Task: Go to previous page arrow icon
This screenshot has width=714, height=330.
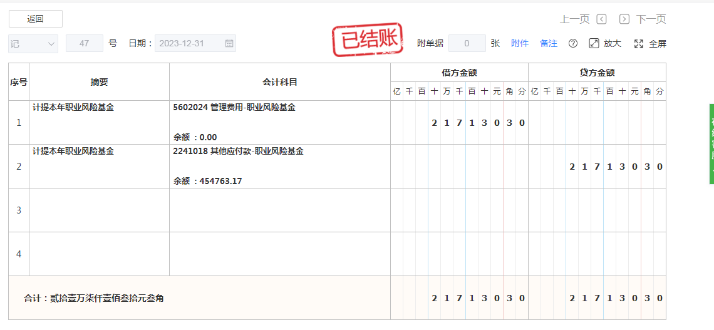Action: click(601, 19)
